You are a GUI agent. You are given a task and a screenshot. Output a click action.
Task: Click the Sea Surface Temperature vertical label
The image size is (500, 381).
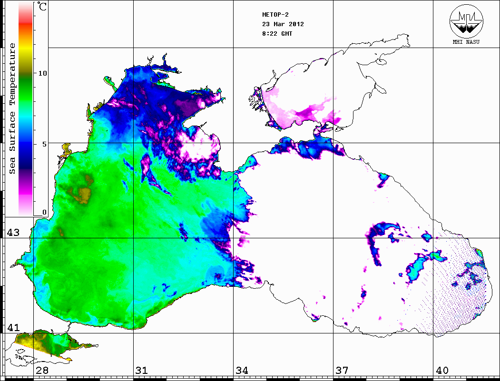tap(12, 109)
